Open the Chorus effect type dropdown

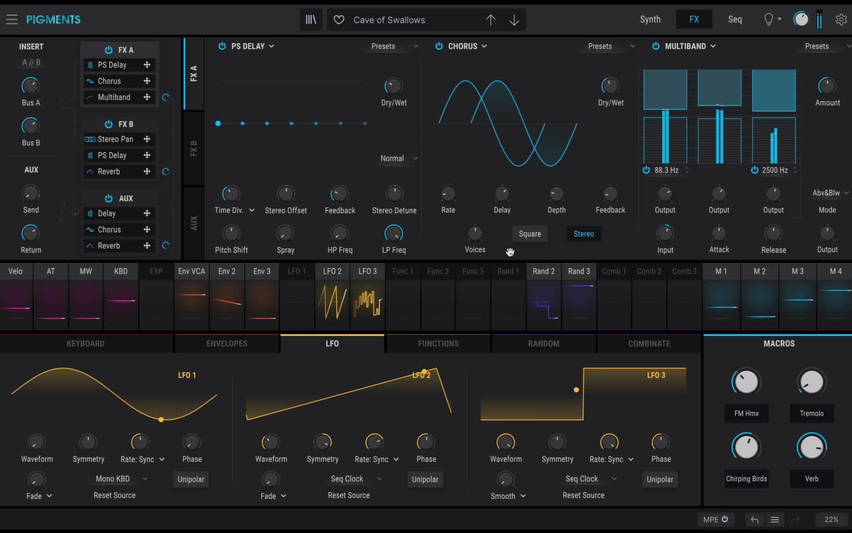tap(467, 46)
